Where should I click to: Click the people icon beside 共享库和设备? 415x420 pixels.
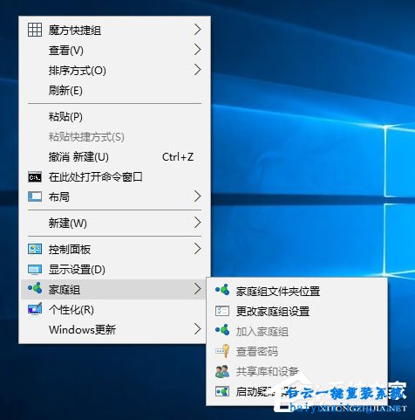(x=222, y=372)
